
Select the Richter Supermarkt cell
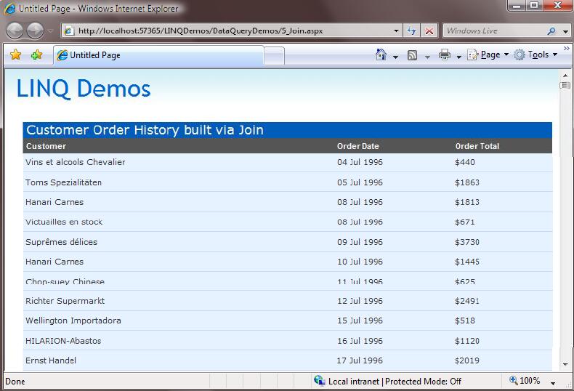[65, 301]
